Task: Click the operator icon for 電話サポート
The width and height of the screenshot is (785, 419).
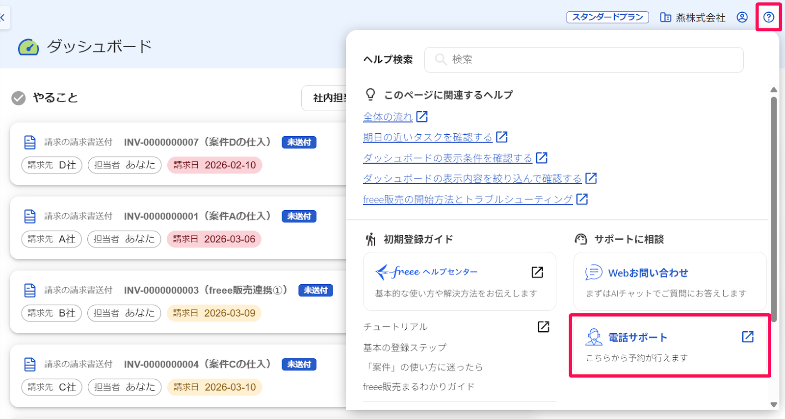Action: [x=594, y=337]
